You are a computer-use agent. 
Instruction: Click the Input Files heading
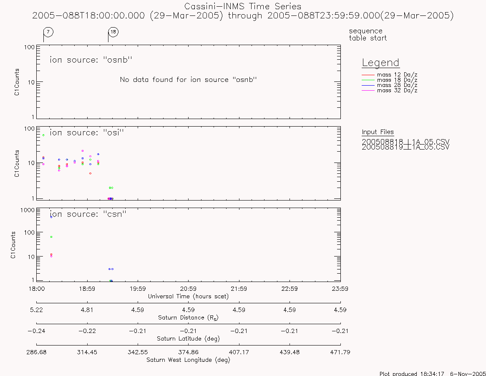click(378, 132)
